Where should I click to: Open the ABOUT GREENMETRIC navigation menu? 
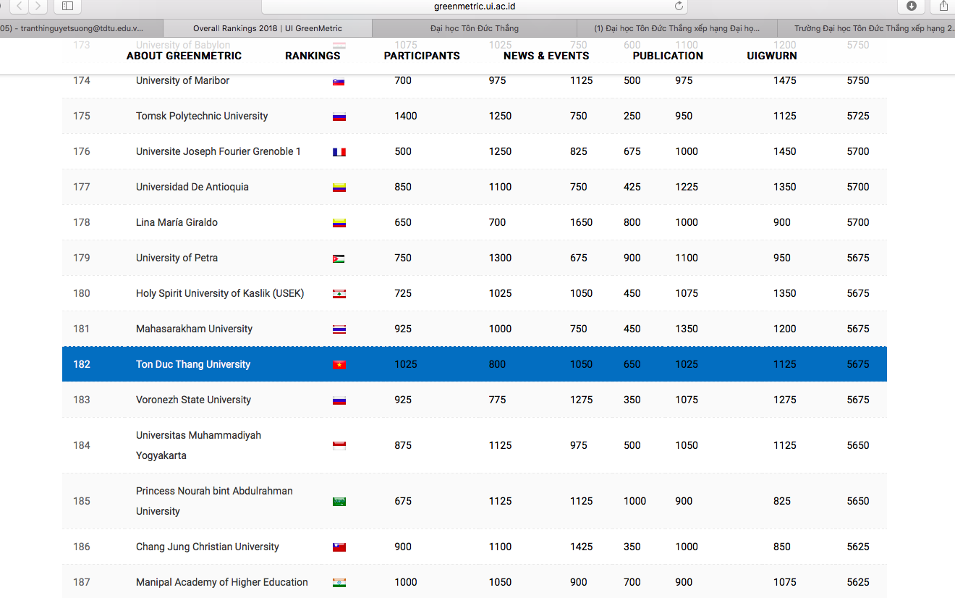pos(184,56)
